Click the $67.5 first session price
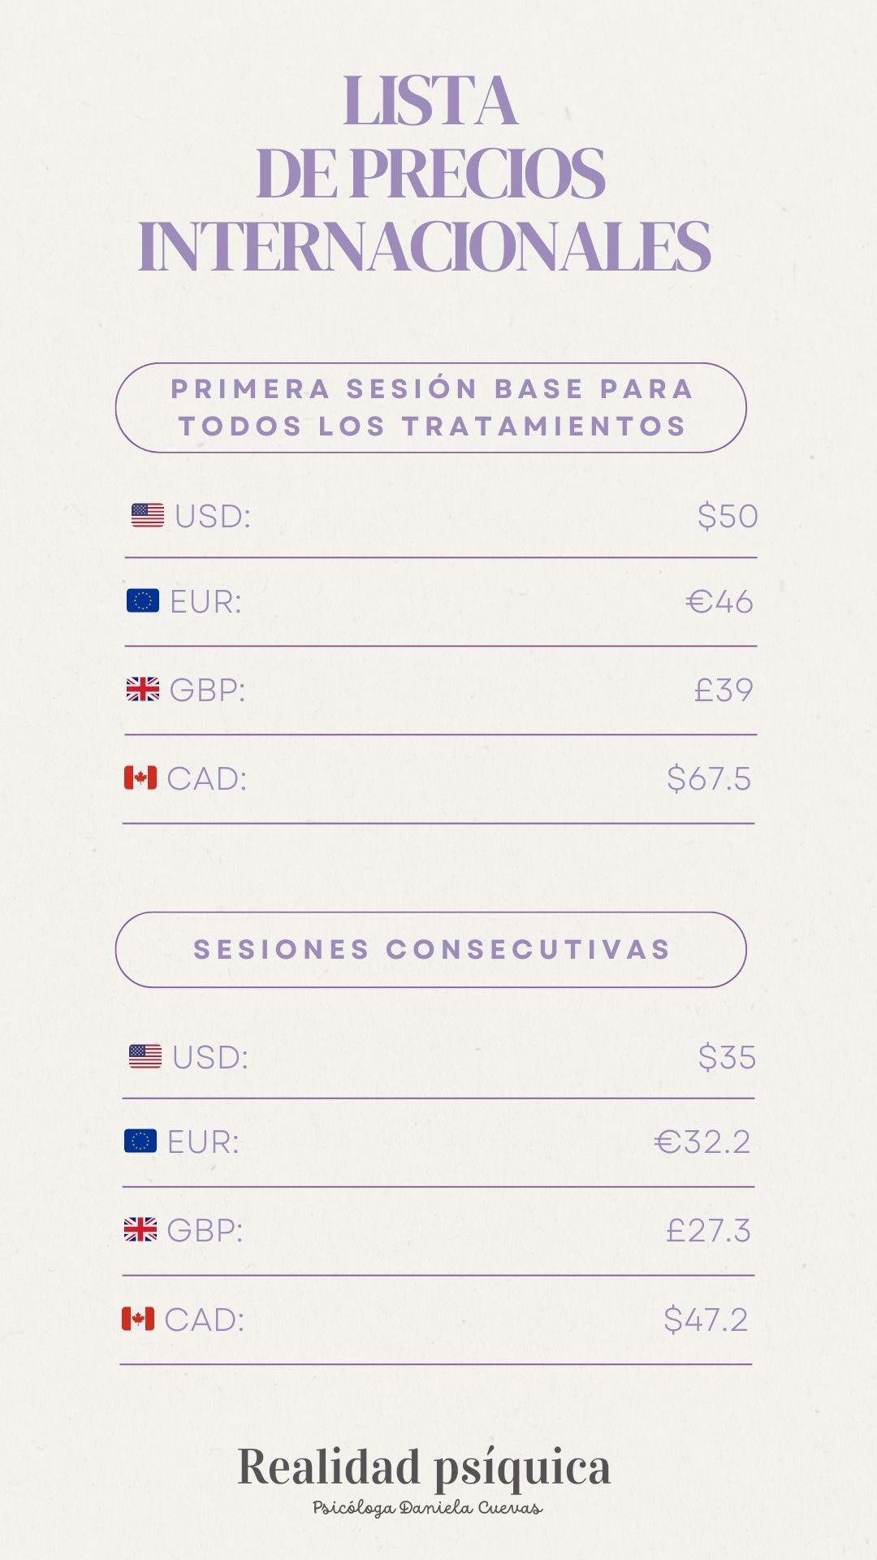 [708, 778]
